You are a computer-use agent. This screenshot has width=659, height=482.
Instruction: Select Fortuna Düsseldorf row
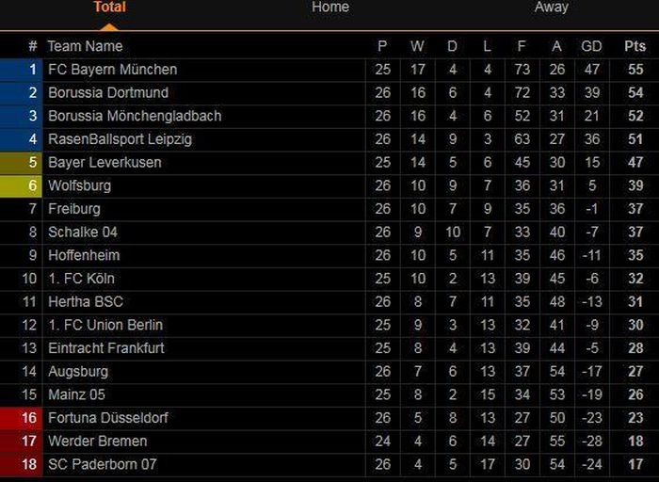(329, 418)
